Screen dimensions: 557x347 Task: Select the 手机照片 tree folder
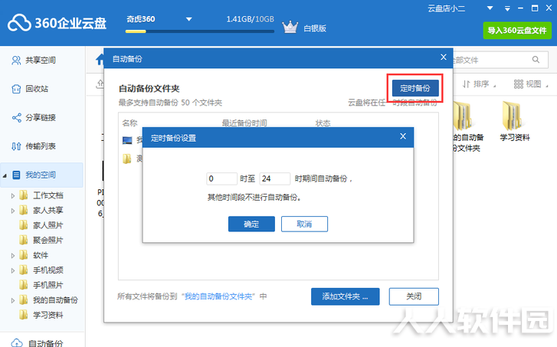41,285
